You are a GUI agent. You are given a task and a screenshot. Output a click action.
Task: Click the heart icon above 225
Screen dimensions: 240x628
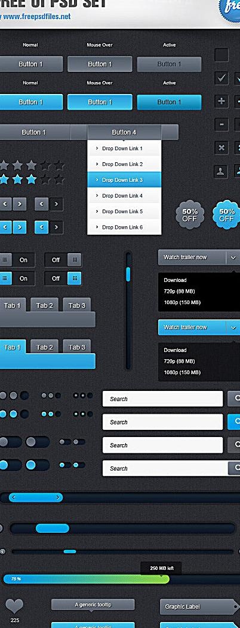14,606
